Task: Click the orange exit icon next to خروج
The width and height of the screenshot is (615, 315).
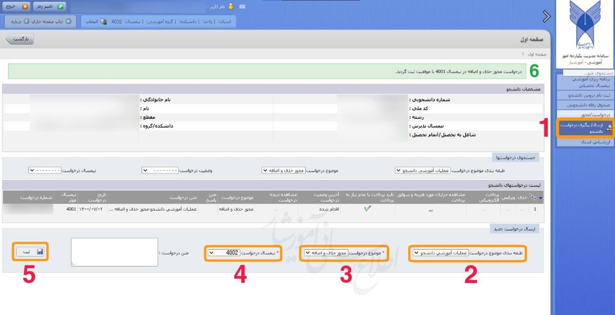Action: pos(25,7)
